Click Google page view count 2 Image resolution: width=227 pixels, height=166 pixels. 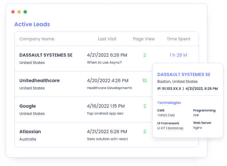coord(144,106)
